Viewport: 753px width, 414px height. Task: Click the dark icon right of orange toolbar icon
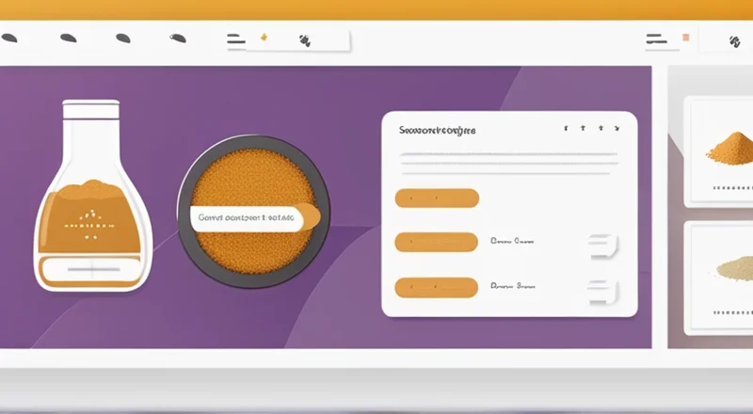[304, 40]
